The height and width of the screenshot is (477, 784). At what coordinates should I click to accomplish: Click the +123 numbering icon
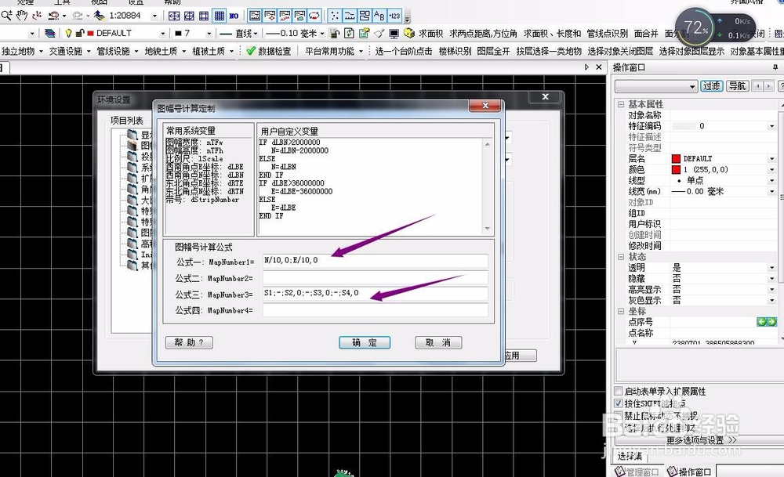(x=394, y=16)
